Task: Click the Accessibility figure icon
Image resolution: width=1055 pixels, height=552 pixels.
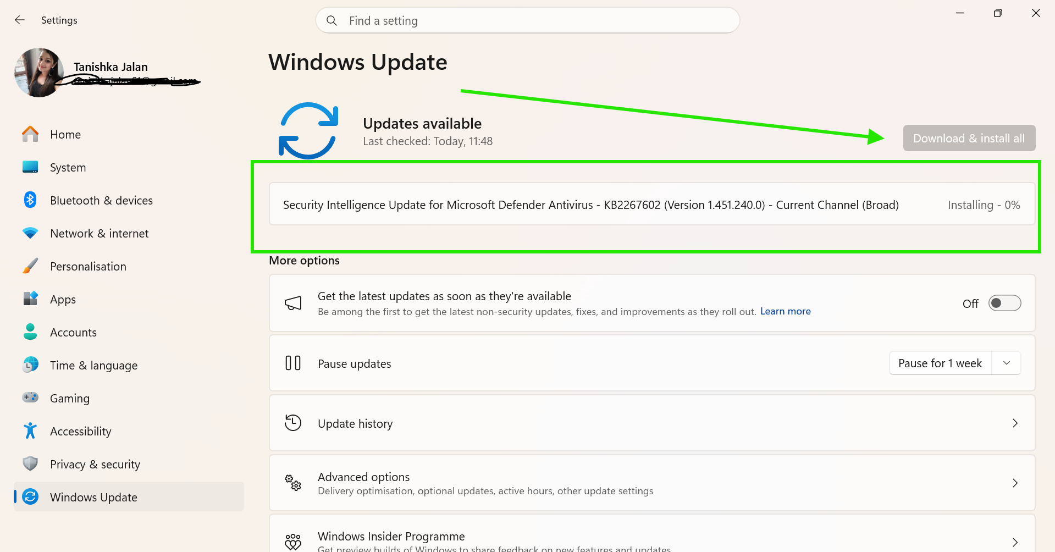Action: point(30,430)
